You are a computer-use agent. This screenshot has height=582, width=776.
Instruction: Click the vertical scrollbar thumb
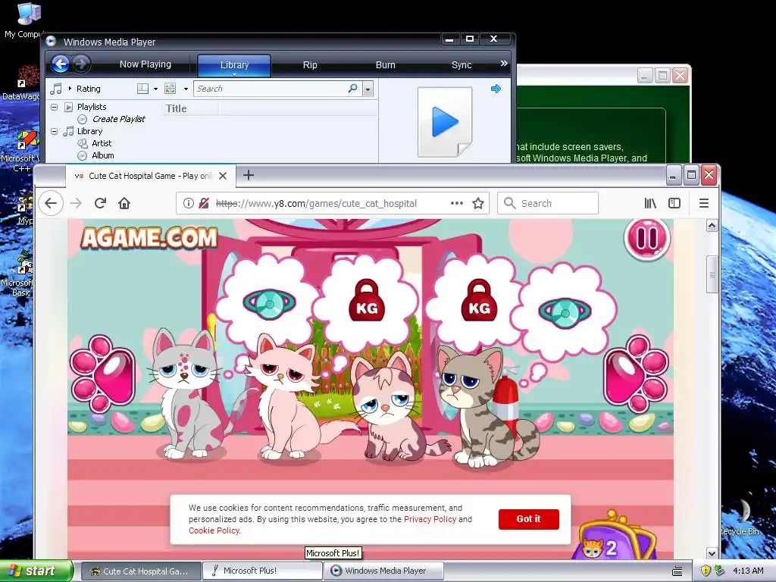712,274
